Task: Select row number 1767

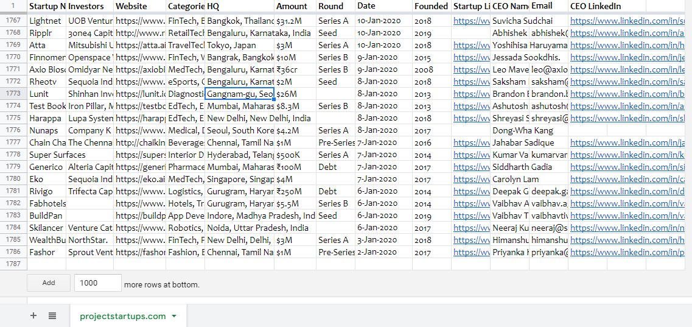Action: [13, 21]
